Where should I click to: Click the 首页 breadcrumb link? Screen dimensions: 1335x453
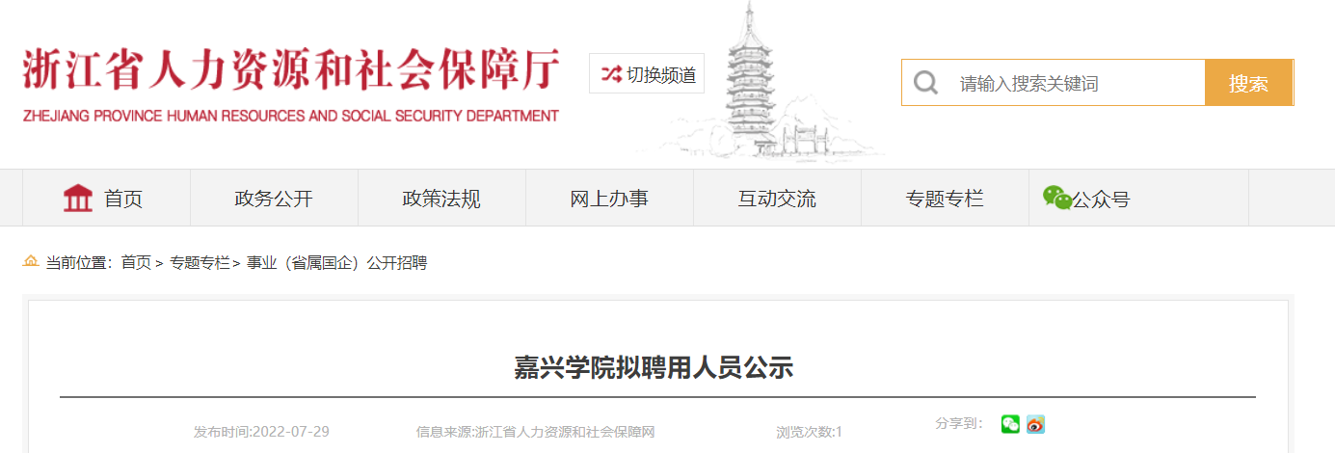point(136,262)
